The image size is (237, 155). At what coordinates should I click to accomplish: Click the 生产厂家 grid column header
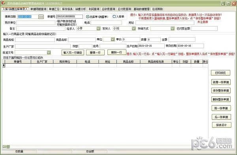point(42,62)
